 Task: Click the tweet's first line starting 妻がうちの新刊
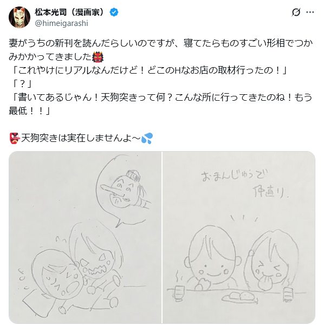tap(161, 43)
